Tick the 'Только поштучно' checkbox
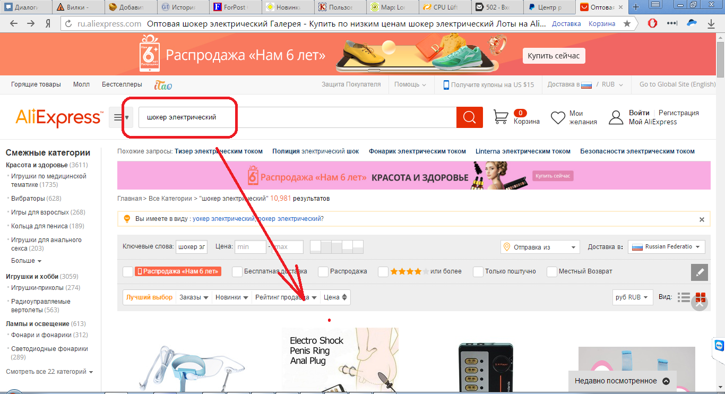The image size is (725, 394). [x=478, y=271]
